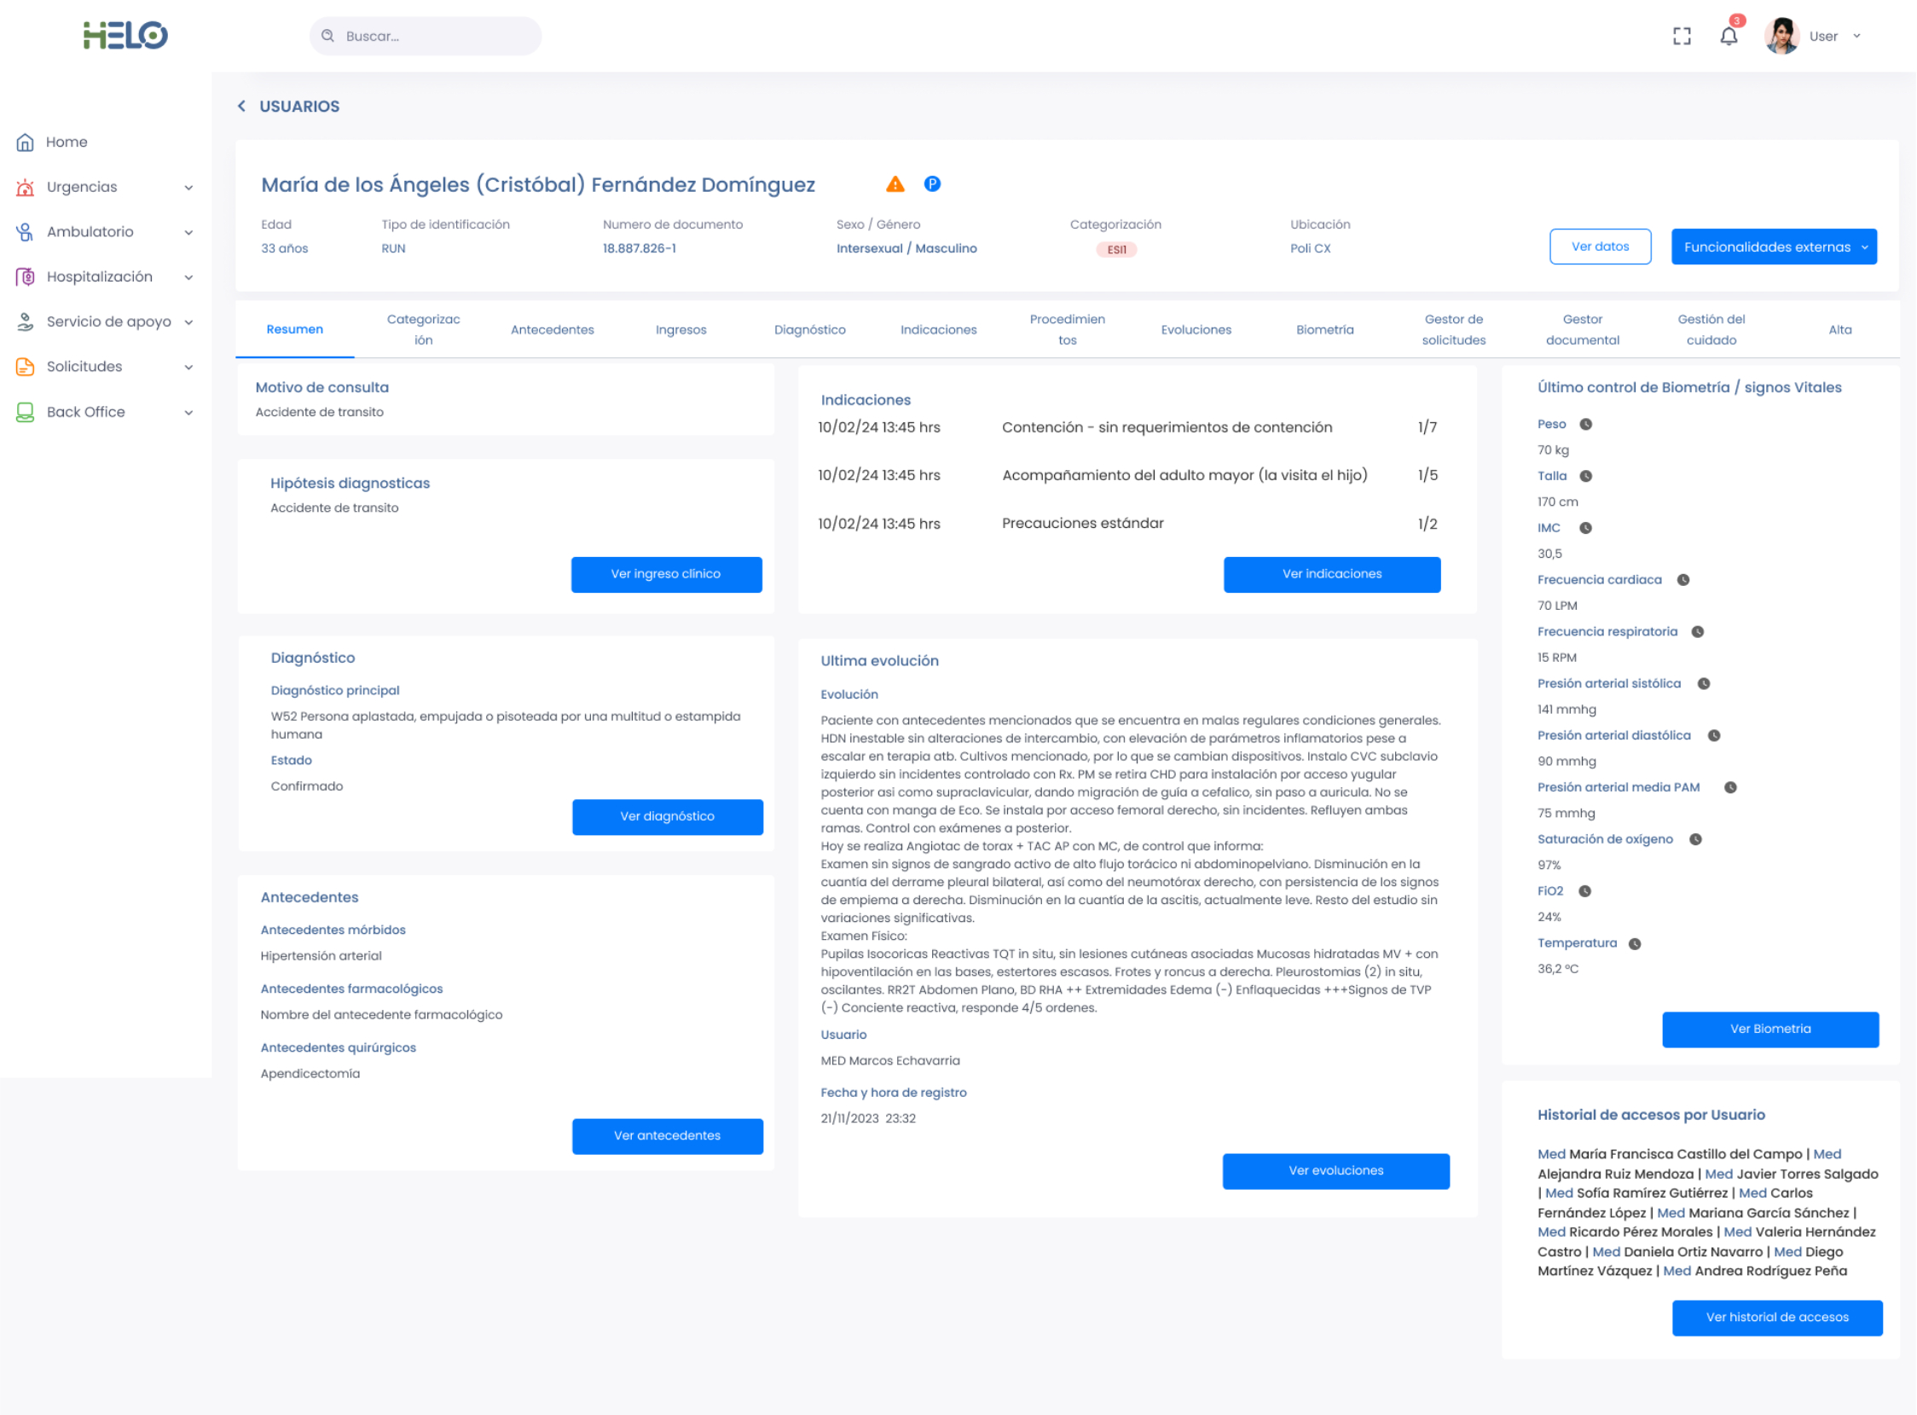Screen dimensions: 1917x1415
Task: Click the blue P badge icon
Action: point(932,184)
